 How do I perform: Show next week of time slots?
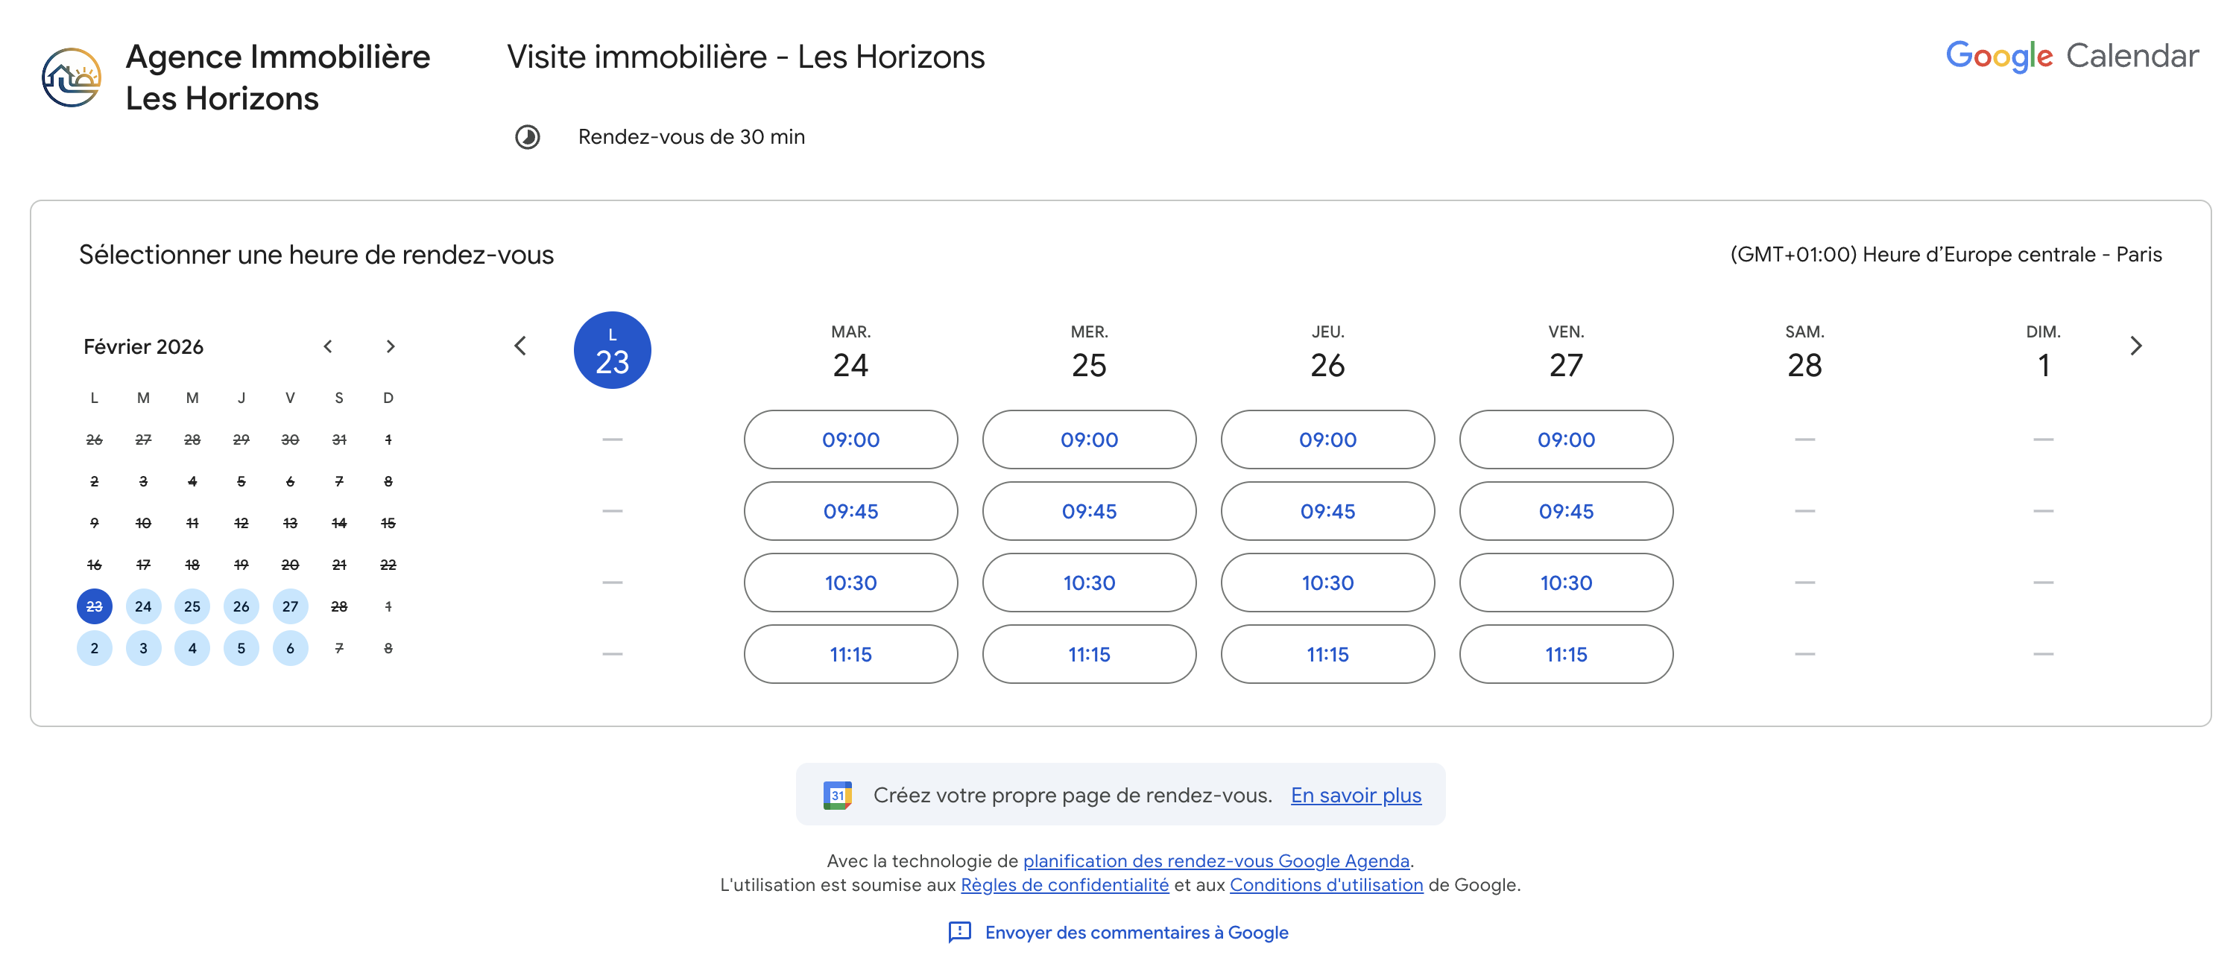(x=2136, y=346)
